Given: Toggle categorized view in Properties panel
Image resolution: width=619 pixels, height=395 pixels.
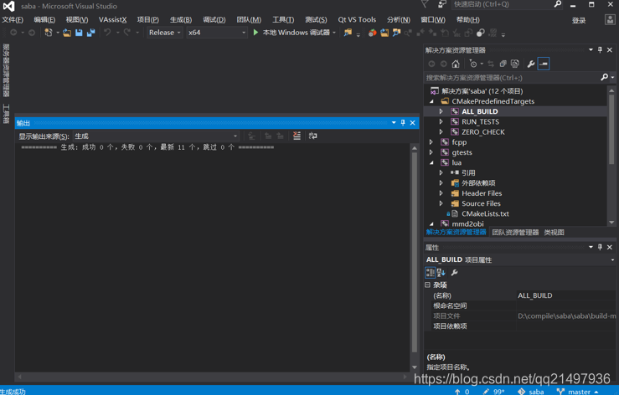Looking at the screenshot, I should click(x=430, y=273).
